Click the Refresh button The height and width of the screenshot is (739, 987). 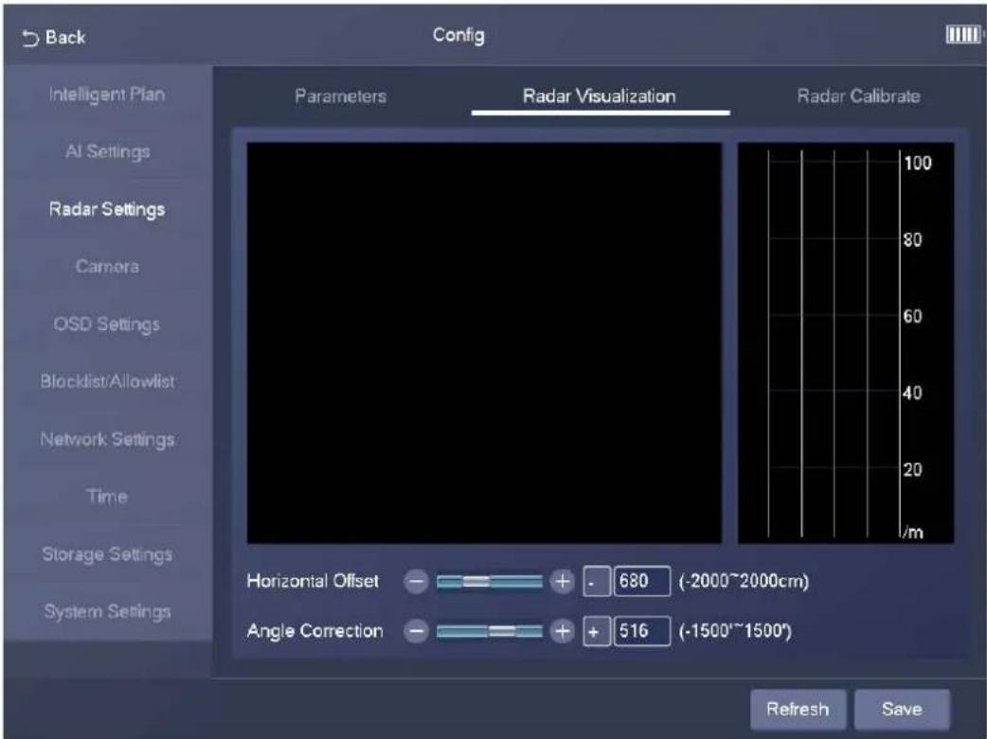click(x=798, y=709)
